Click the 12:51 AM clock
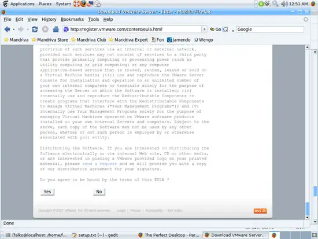 [x=298, y=3]
